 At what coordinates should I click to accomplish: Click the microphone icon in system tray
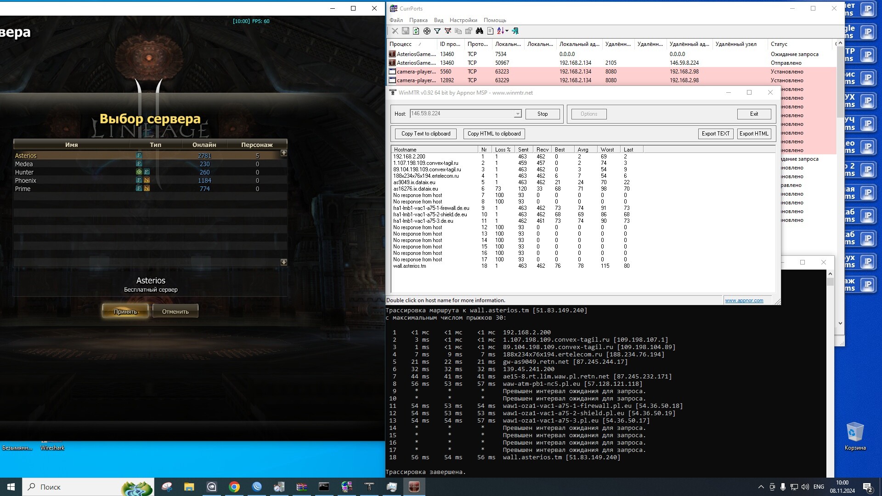point(783,487)
